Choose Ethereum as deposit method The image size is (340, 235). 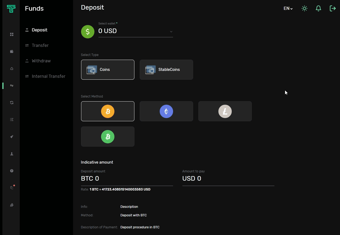point(166,111)
